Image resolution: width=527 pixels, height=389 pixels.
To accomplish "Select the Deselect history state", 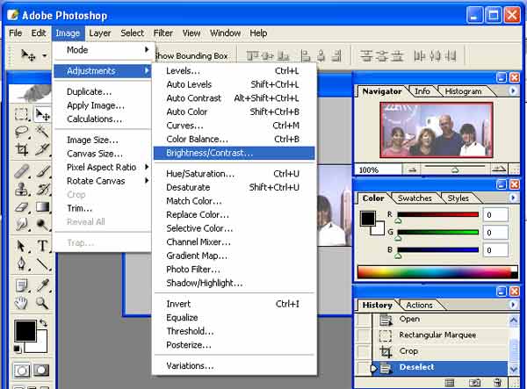I will point(440,368).
